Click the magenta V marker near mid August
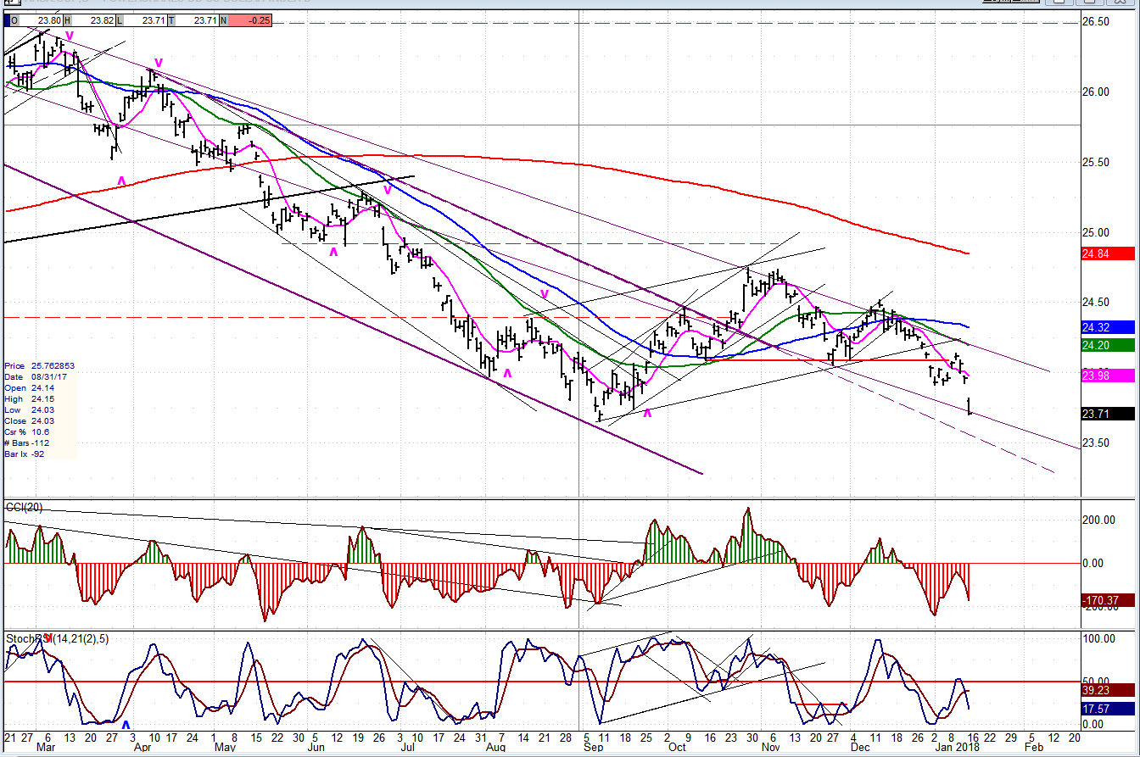This screenshot has height=757, width=1140. 545,294
